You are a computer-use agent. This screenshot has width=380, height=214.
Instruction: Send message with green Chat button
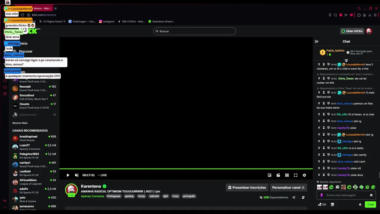point(370,204)
